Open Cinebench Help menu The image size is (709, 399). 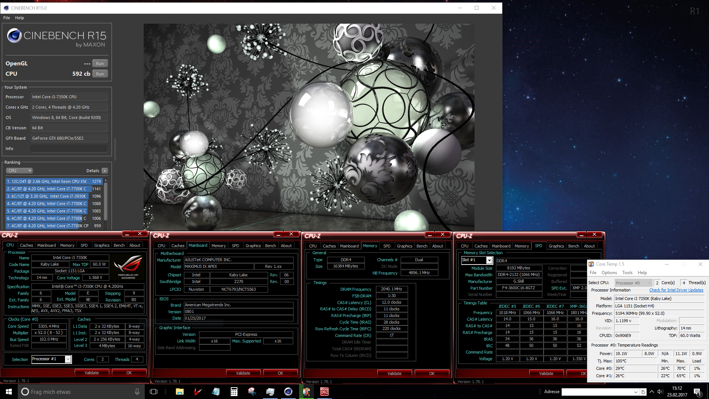(x=20, y=18)
